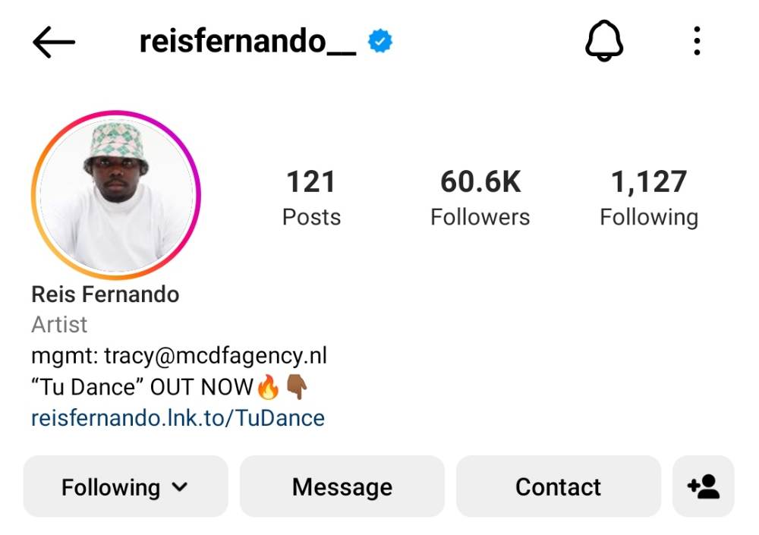Send a message via Message button

pos(342,486)
